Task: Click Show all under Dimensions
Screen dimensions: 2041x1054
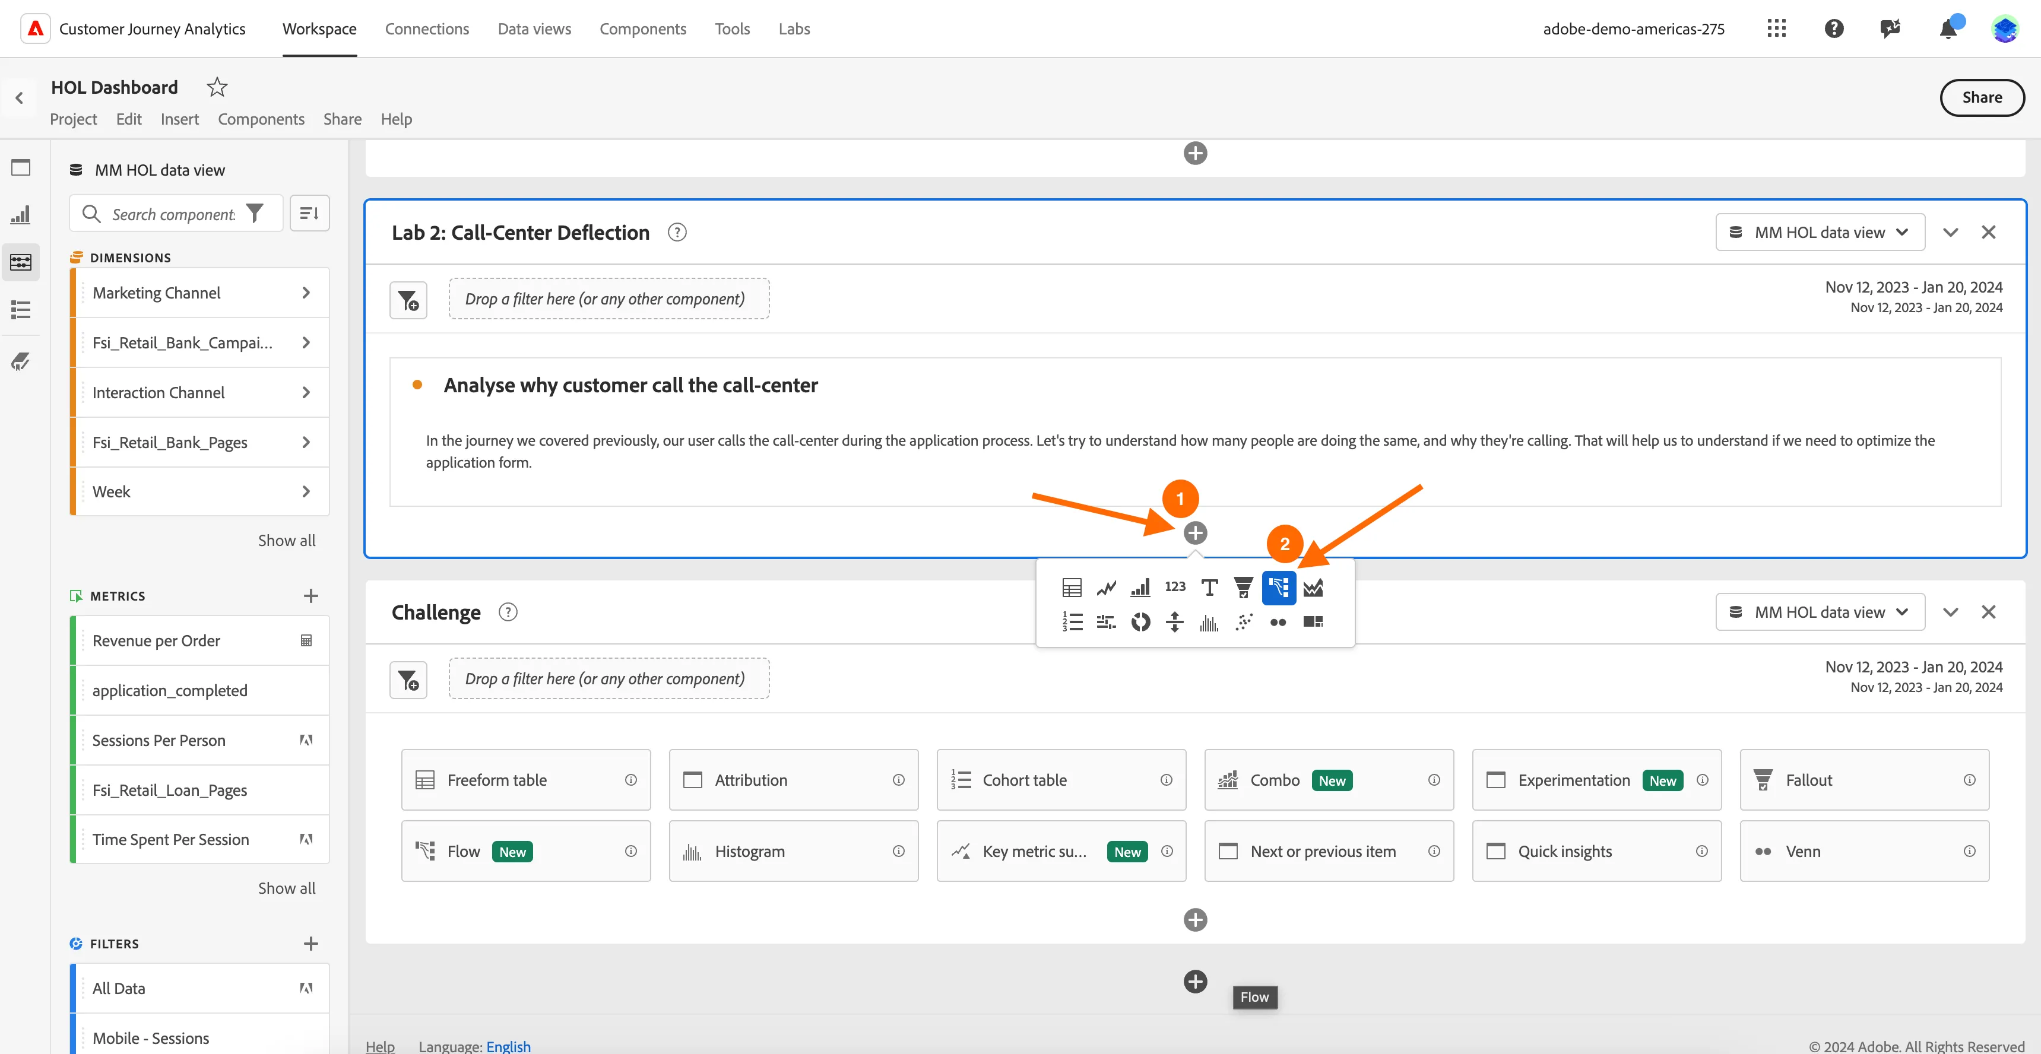Action: pyautogui.click(x=286, y=540)
